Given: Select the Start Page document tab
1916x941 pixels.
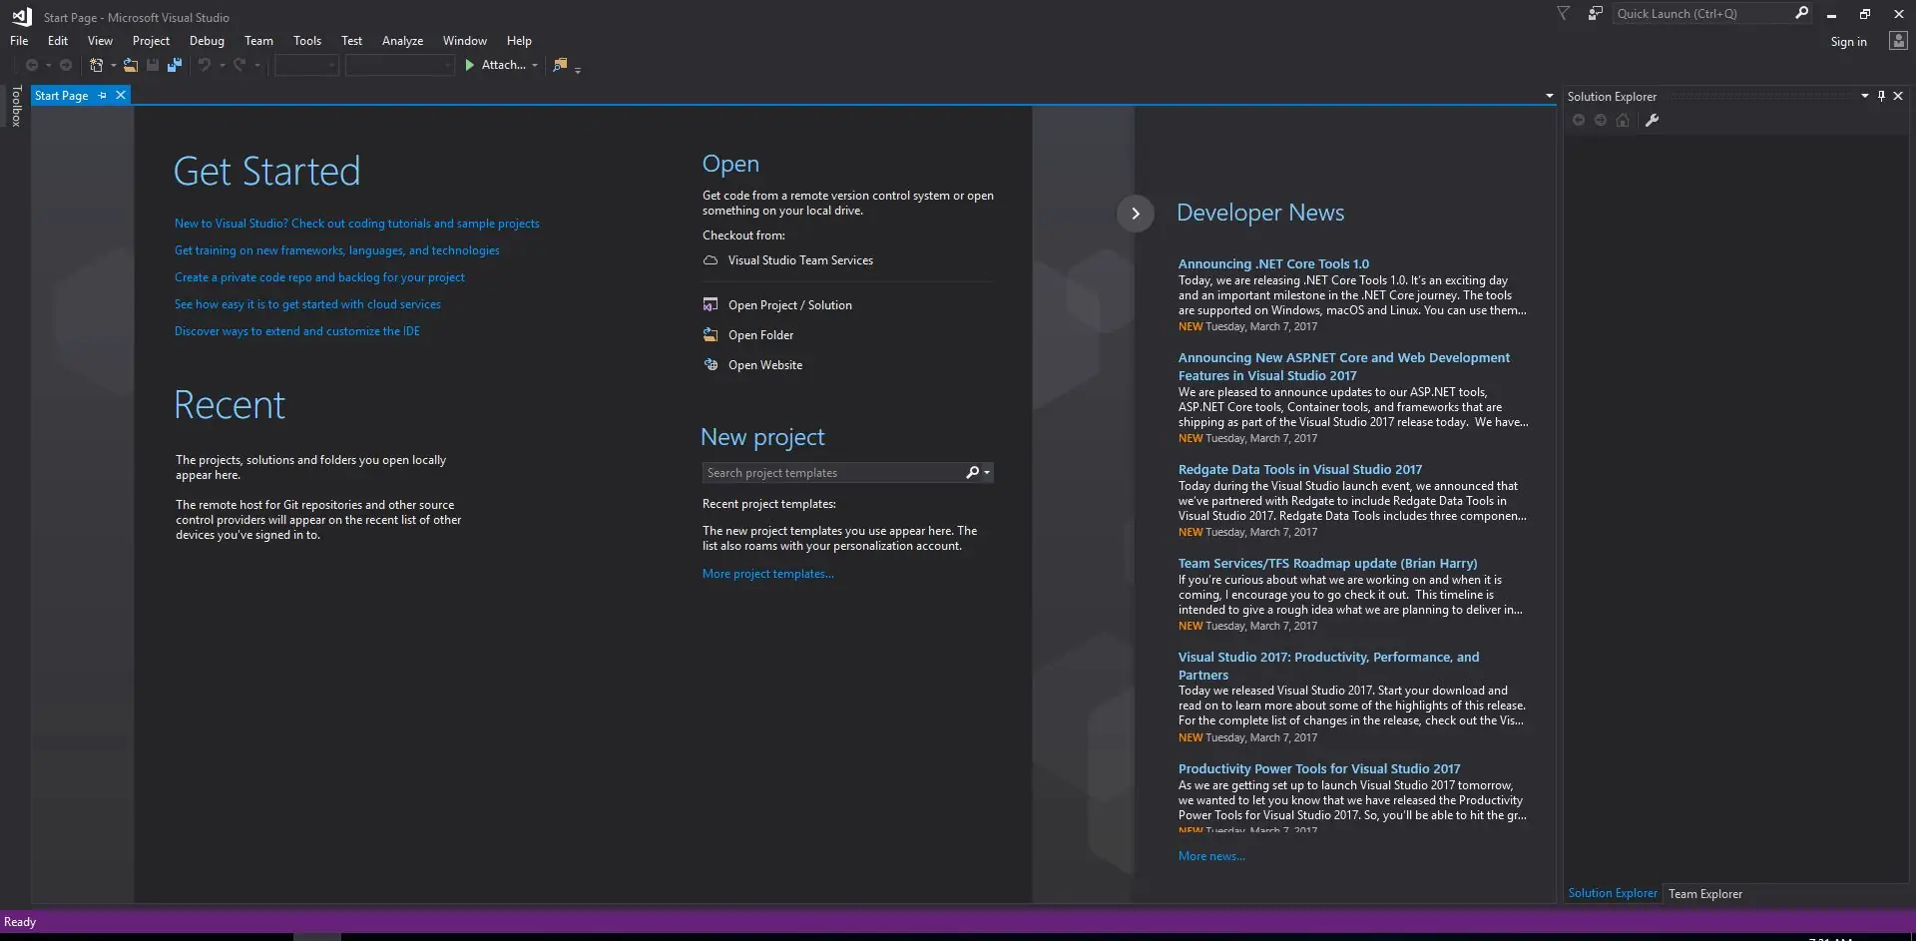Looking at the screenshot, I should (x=62, y=96).
